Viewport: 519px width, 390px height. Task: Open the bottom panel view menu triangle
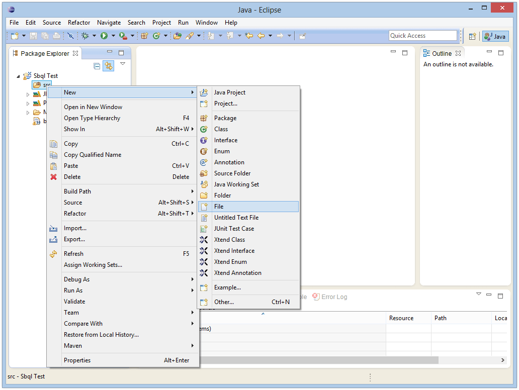(479, 294)
